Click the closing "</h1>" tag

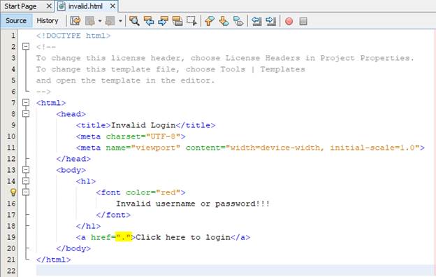(89, 226)
